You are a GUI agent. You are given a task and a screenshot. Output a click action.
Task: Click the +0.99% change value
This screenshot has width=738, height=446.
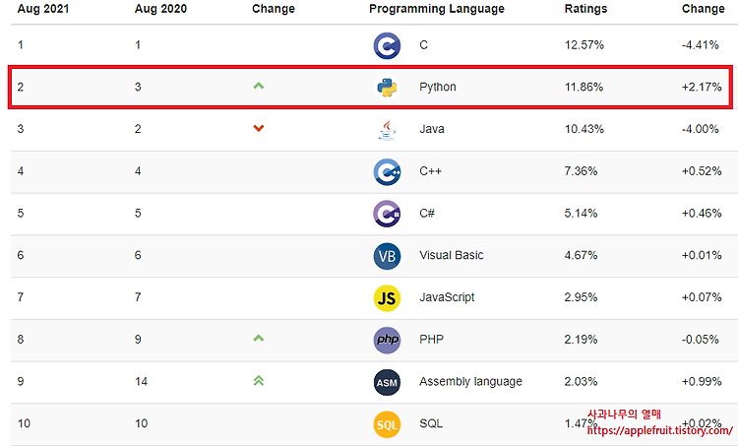[702, 381]
